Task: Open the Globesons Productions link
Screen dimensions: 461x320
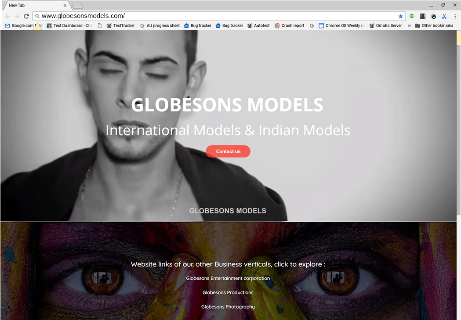Action: point(228,292)
